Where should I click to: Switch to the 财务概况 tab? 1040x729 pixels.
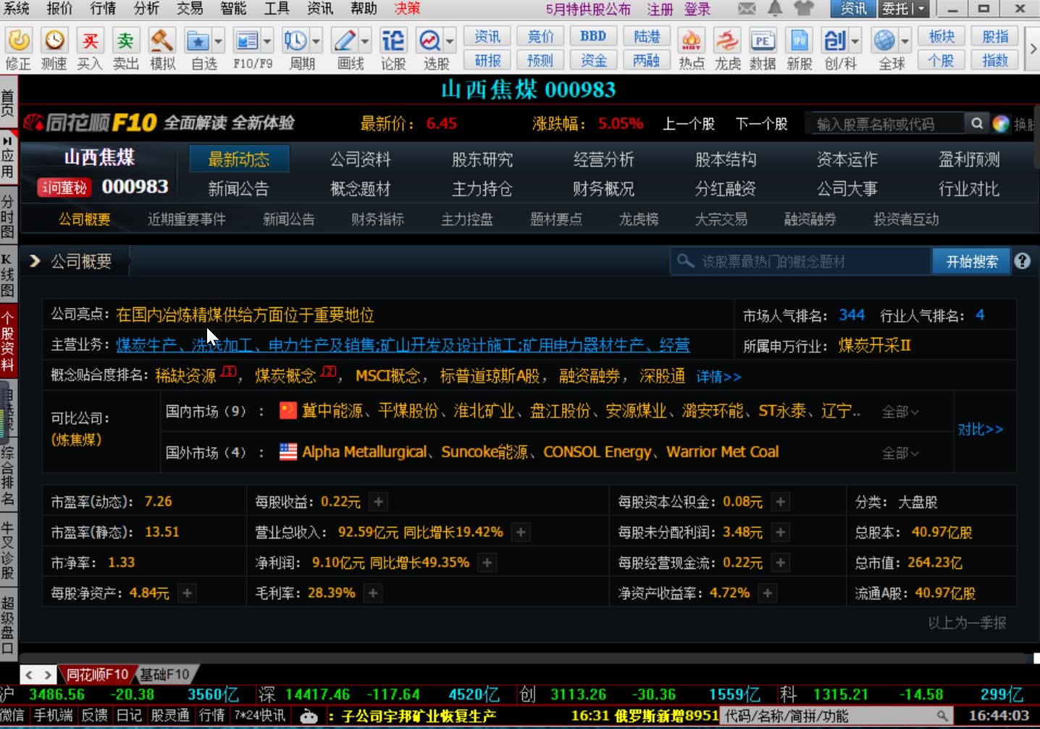point(603,189)
